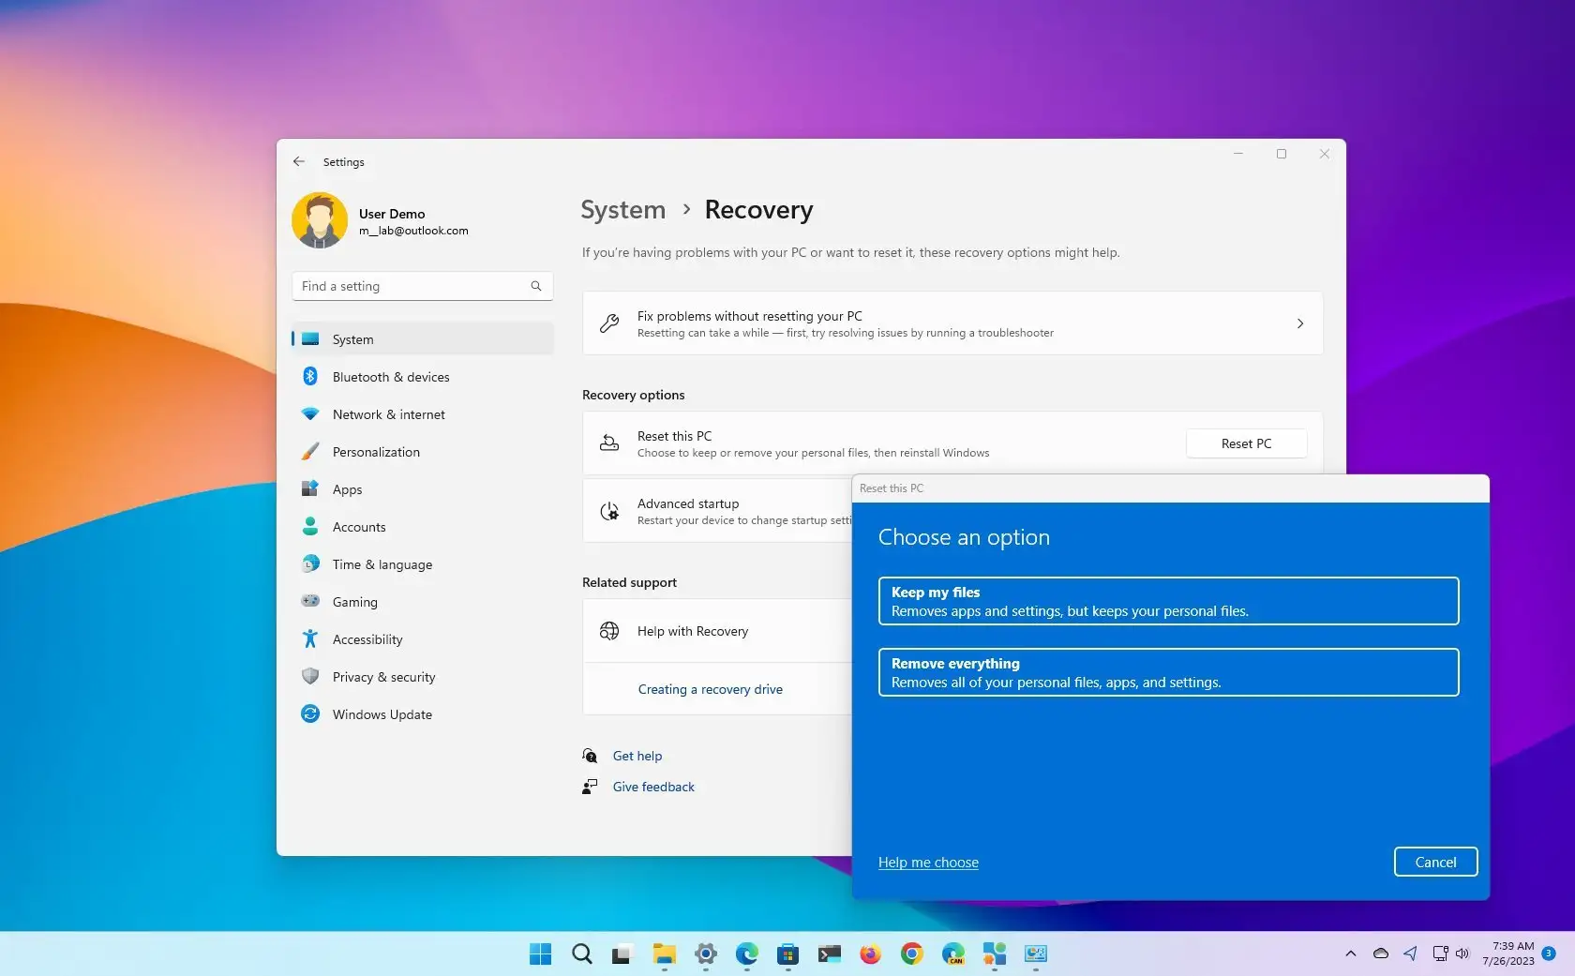The image size is (1575, 976).
Task: Open Windows Update settings
Action: (x=382, y=713)
